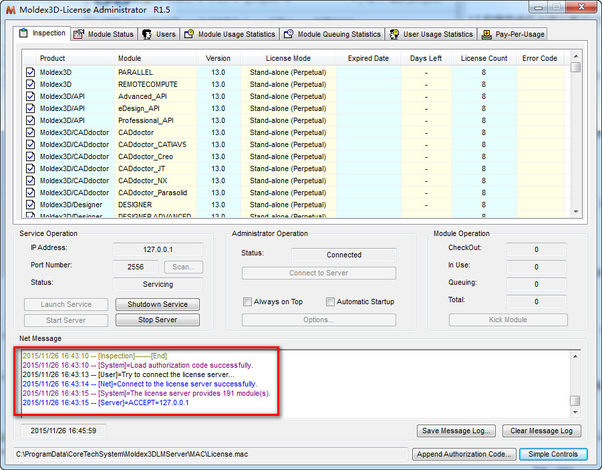The image size is (602, 470).
Task: Click the Pay-Per-Usage tab icon
Action: [486, 34]
